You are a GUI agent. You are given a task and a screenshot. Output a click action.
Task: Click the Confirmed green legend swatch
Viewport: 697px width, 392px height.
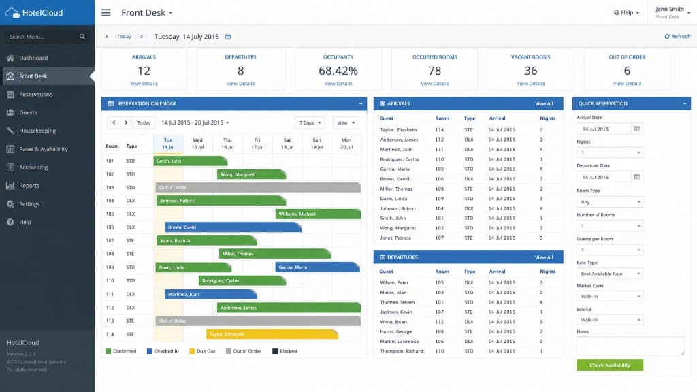click(x=108, y=351)
